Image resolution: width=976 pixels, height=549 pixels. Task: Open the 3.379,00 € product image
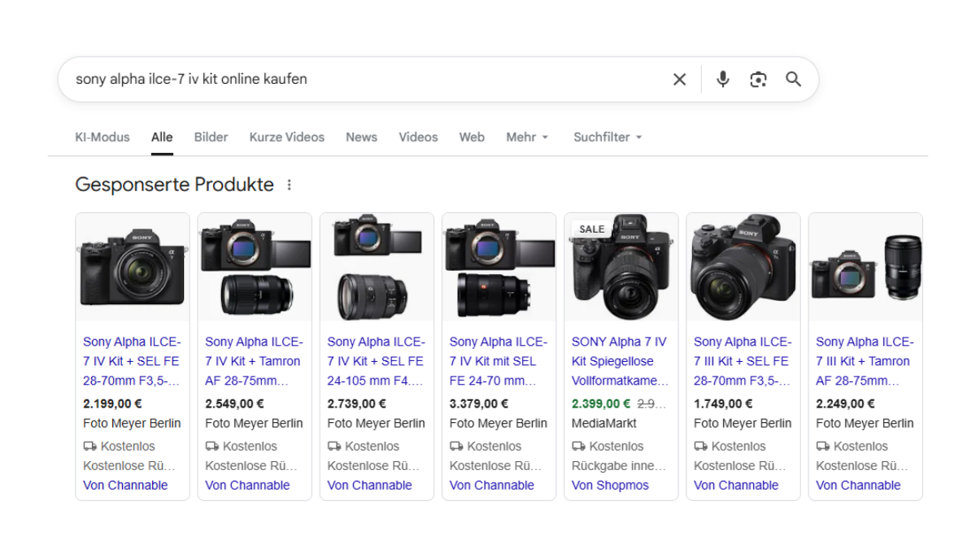tap(499, 267)
